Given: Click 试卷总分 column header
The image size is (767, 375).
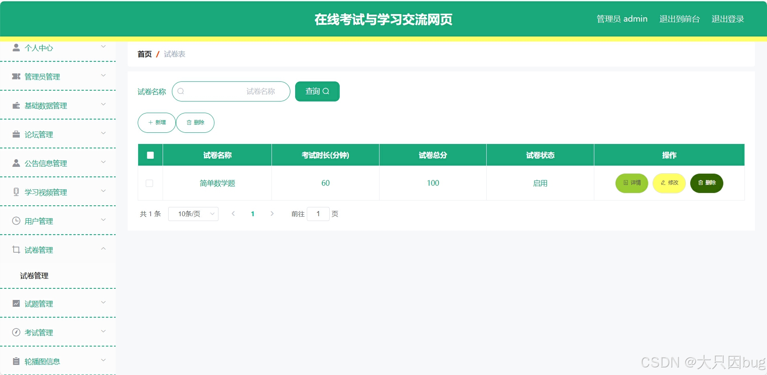Looking at the screenshot, I should [433, 155].
